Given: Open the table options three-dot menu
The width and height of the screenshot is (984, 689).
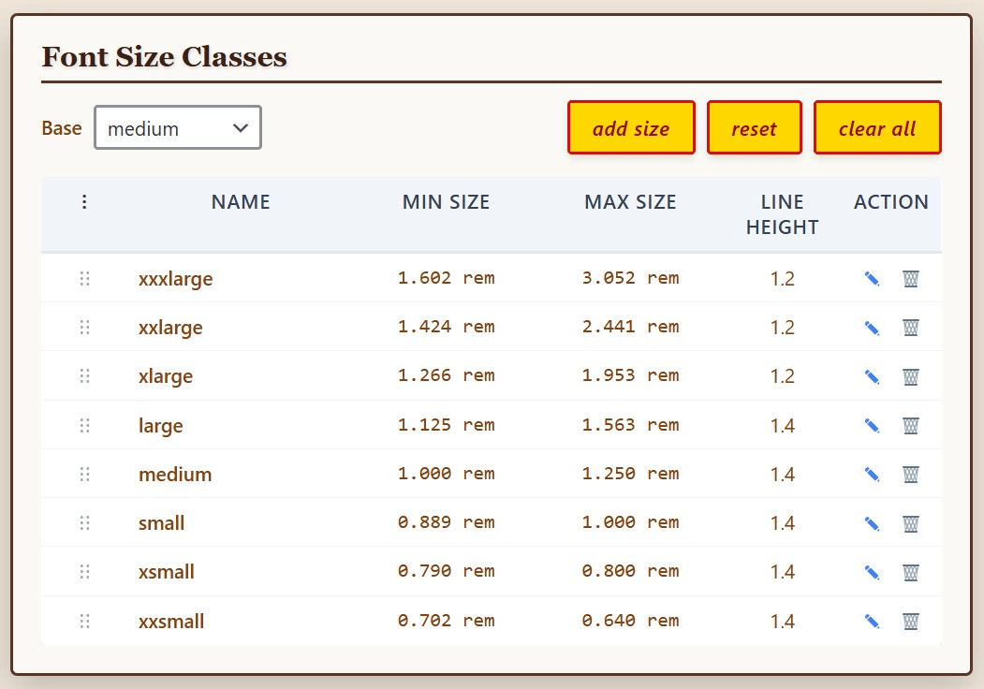Looking at the screenshot, I should 84,201.
